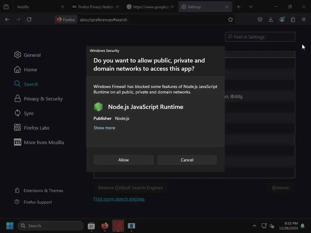Click the taskbar Search box
Screen dimensions: 311x233
51,226
